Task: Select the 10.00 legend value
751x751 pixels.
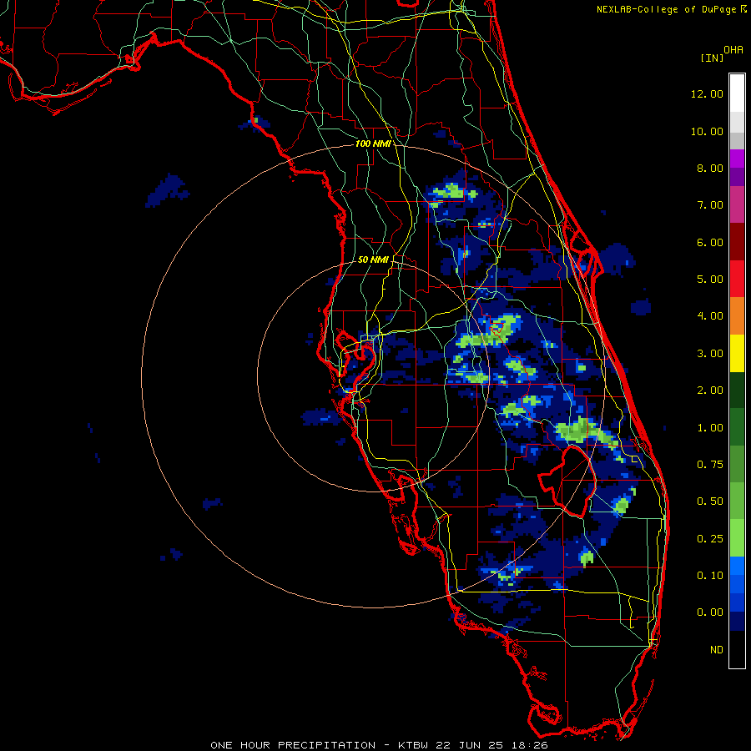Action: pyautogui.click(x=707, y=131)
